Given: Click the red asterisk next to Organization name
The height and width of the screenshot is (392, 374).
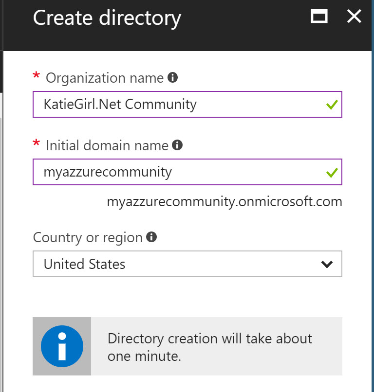Looking at the screenshot, I should (x=36, y=76).
